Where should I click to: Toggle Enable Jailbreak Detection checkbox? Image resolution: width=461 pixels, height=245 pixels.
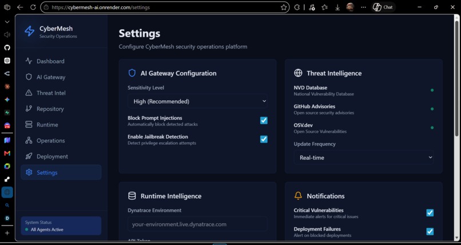point(264,139)
